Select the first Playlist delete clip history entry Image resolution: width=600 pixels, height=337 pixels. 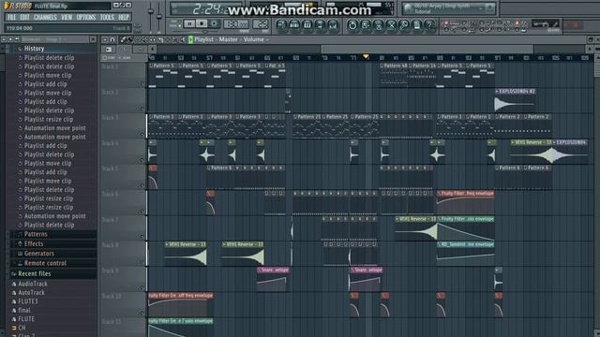point(49,58)
